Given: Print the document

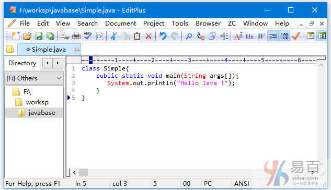Looking at the screenshot, I should (x=76, y=36).
